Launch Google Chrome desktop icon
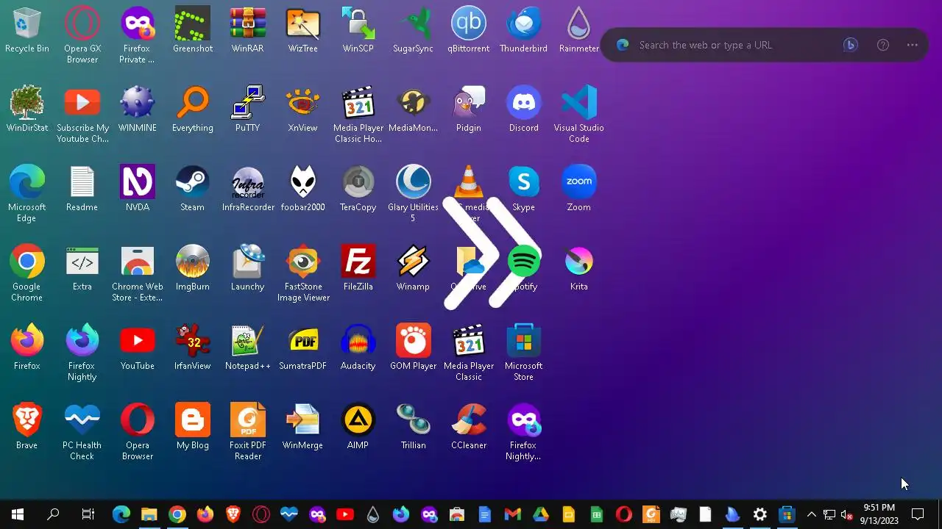 26,273
